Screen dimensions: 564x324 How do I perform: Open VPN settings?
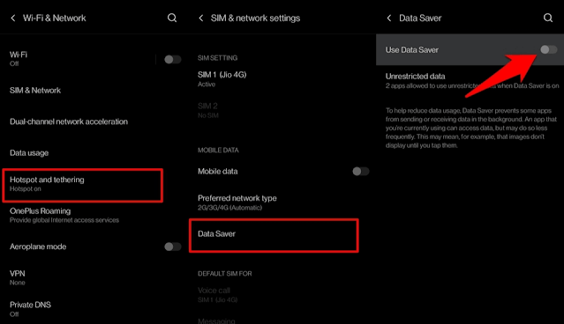94,277
